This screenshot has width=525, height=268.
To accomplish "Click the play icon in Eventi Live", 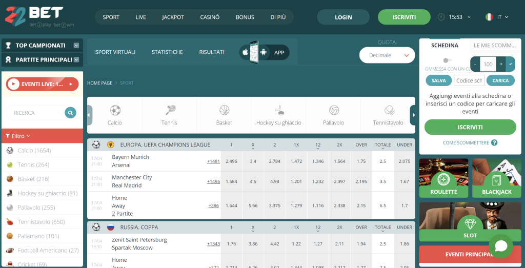I will point(13,85).
